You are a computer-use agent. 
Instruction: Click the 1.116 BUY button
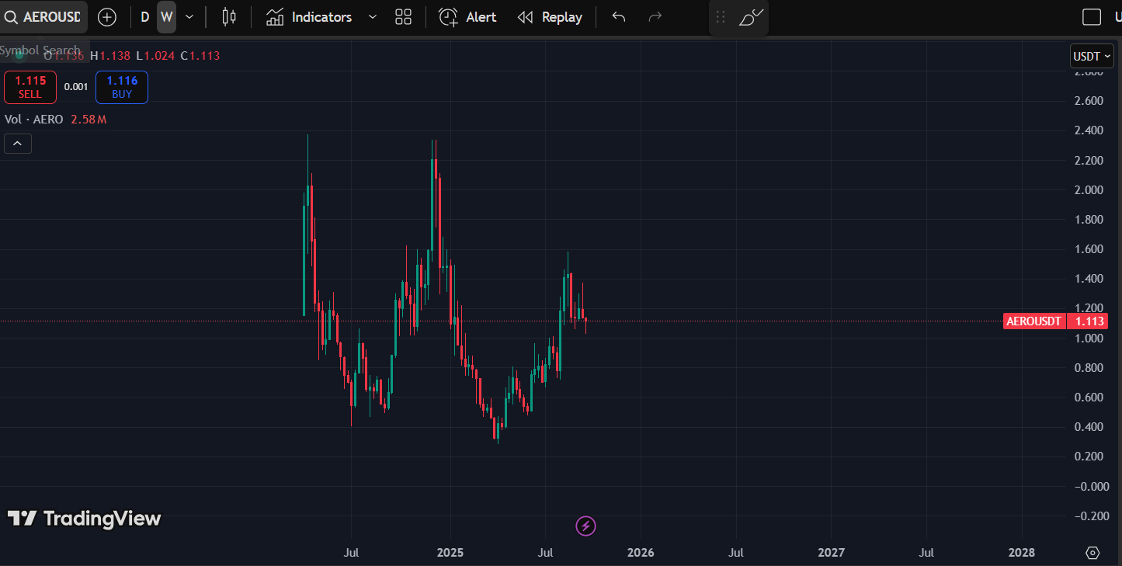[122, 87]
